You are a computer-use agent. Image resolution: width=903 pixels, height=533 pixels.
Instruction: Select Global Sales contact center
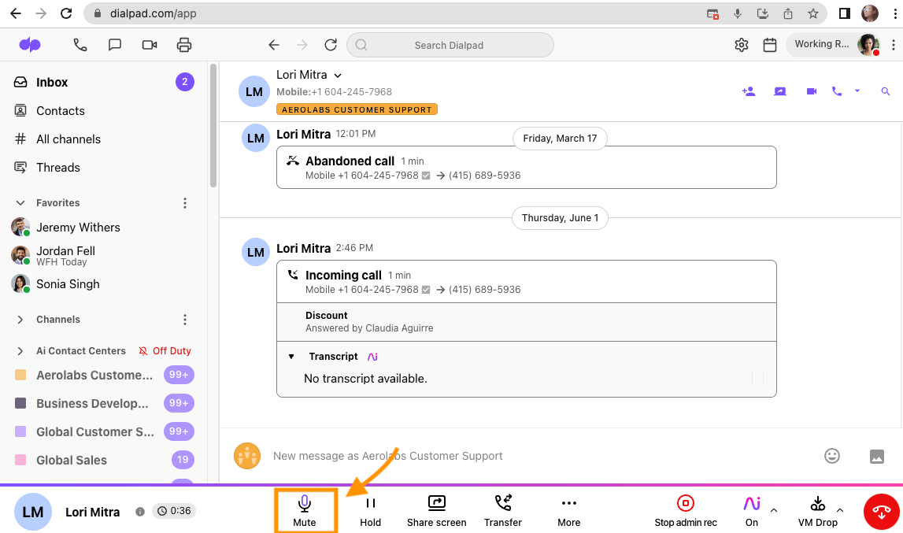72,461
